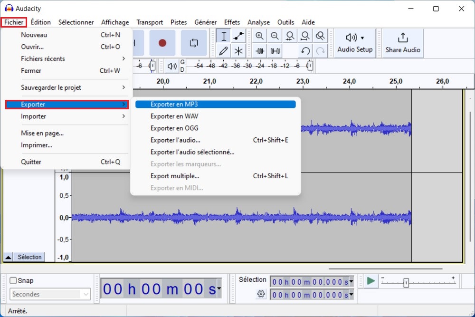Open the Affichage menu

pos(115,22)
